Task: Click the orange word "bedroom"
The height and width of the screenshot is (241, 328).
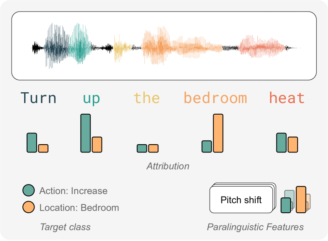Action: (x=215, y=98)
